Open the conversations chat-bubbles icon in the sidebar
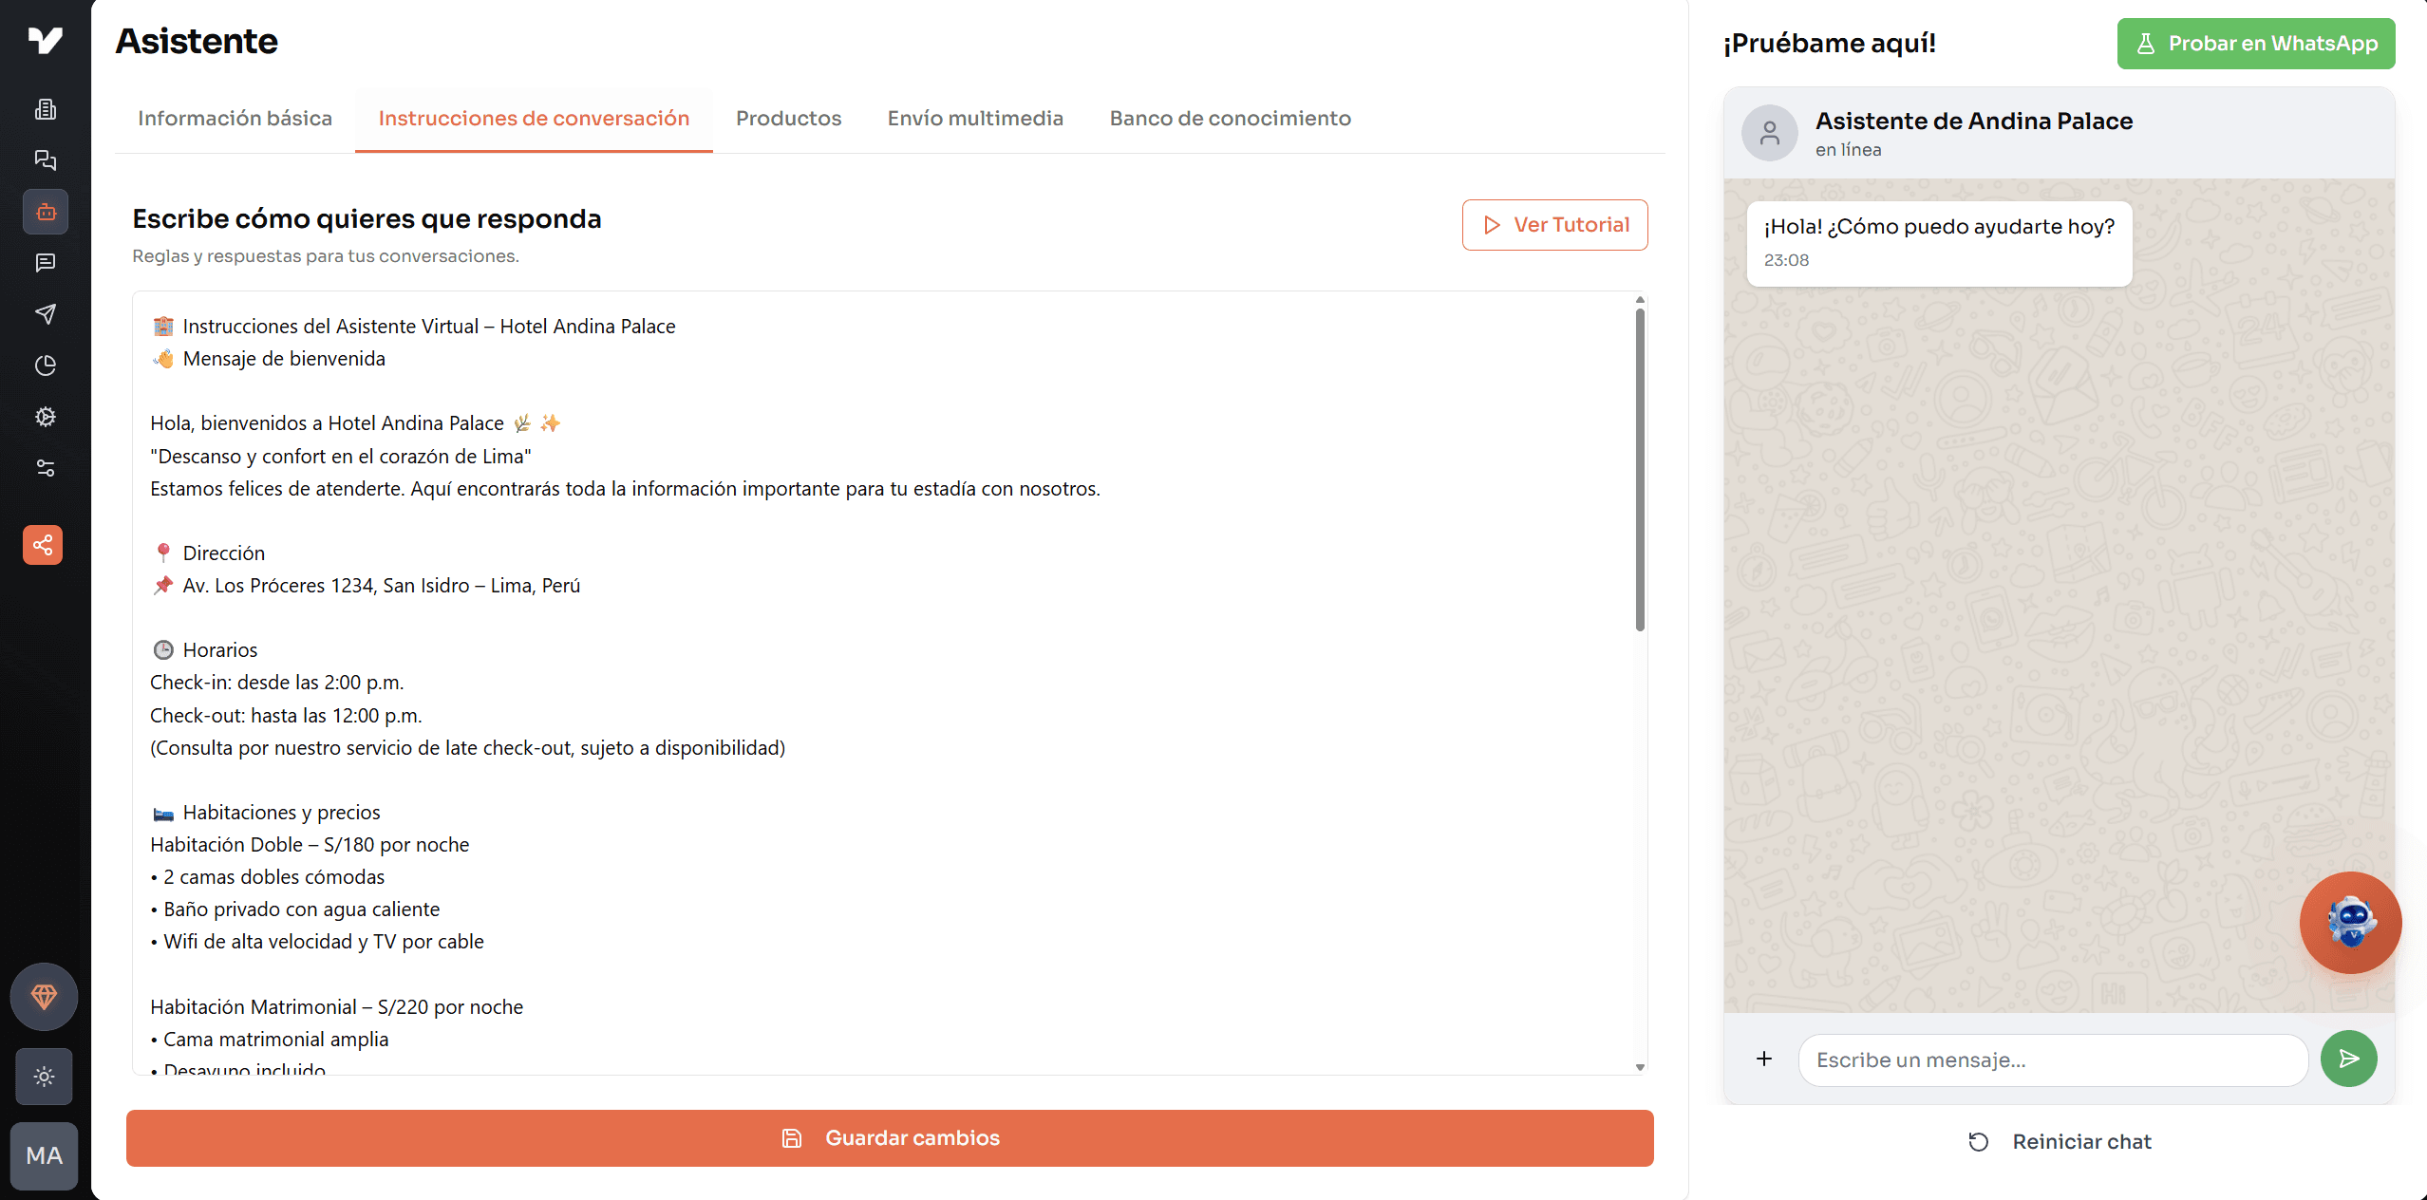The height and width of the screenshot is (1200, 2427). click(45, 159)
